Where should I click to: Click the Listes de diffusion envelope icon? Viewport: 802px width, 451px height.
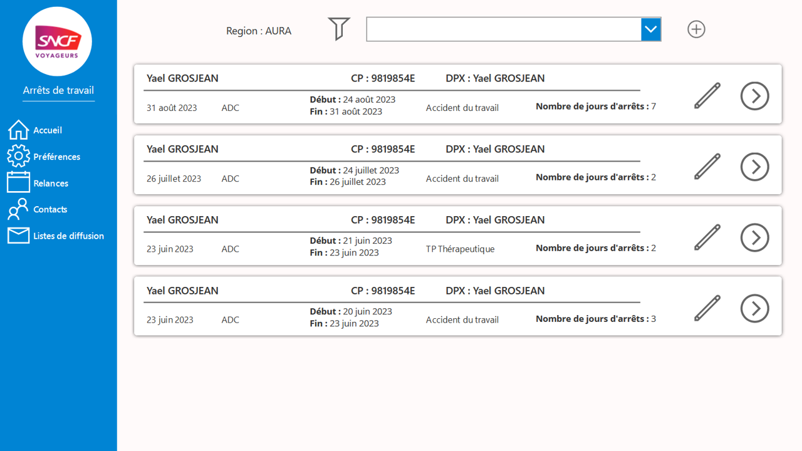[18, 236]
